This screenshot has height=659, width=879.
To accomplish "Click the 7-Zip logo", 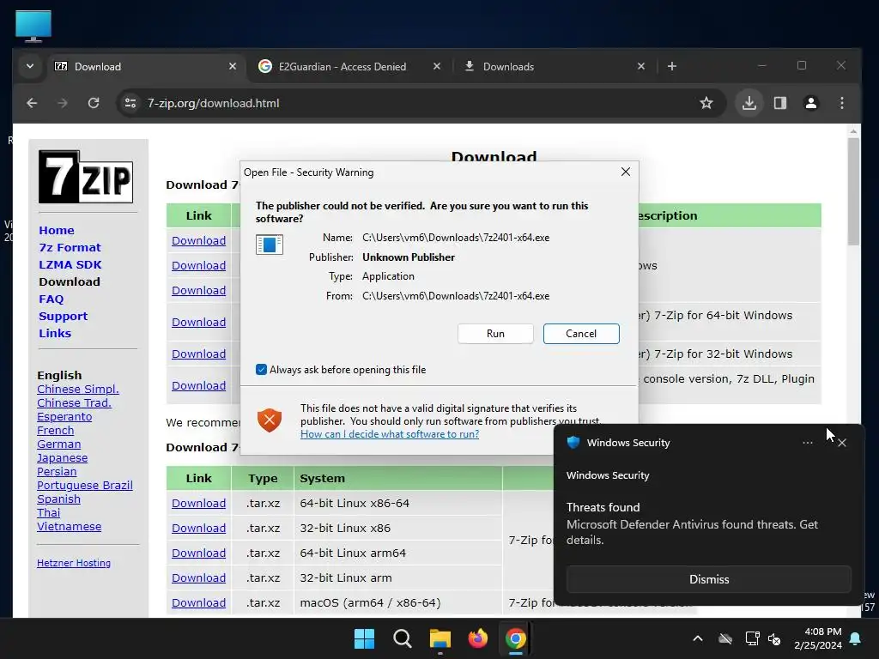I will (x=86, y=177).
